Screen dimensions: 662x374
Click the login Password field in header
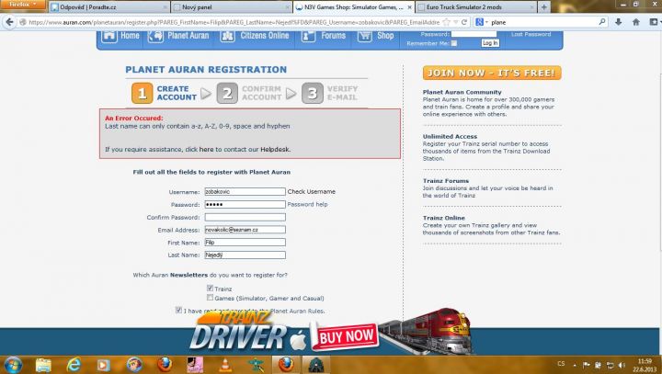474,34
